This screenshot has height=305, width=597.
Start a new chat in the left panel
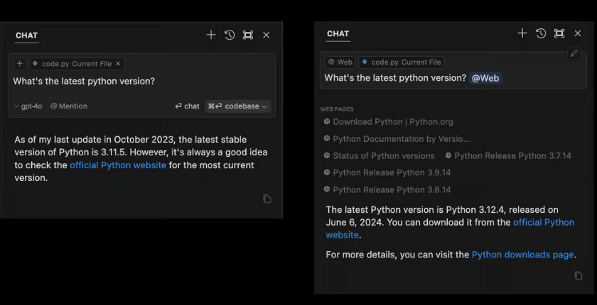coord(211,35)
